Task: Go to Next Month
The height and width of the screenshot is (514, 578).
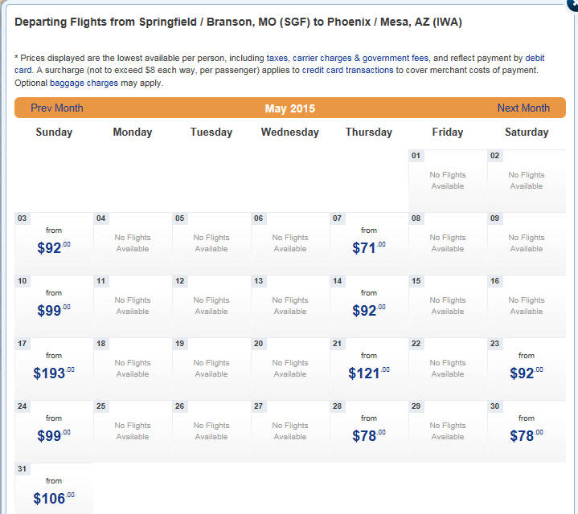Action: pyautogui.click(x=523, y=108)
